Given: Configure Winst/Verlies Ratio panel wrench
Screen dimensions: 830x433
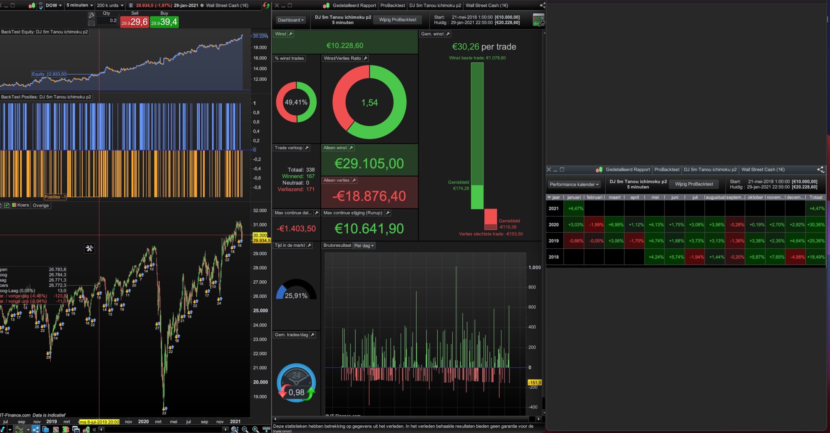Looking at the screenshot, I should point(365,58).
